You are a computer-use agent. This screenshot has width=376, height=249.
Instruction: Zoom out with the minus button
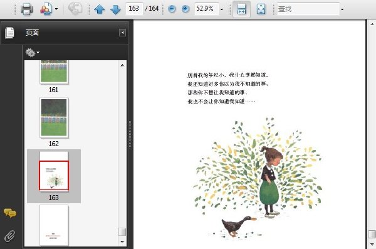pyautogui.click(x=172, y=9)
